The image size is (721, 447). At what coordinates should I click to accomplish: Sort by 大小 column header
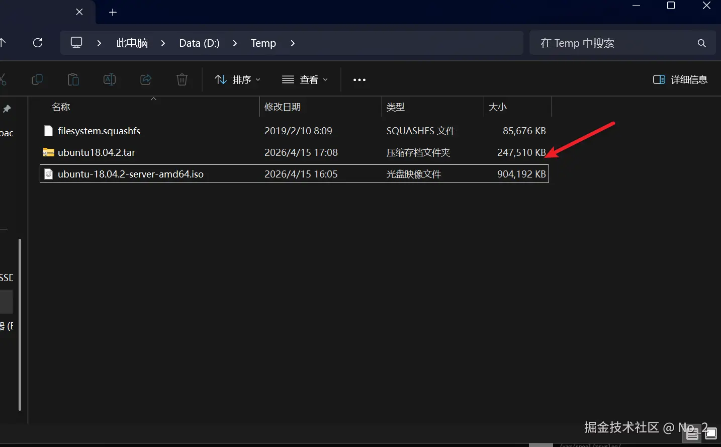pos(498,107)
